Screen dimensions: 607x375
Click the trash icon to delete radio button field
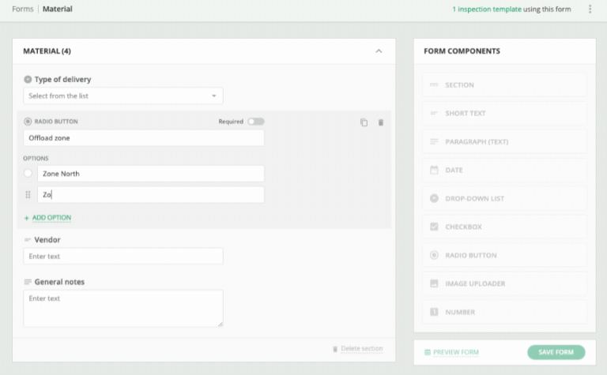click(380, 122)
